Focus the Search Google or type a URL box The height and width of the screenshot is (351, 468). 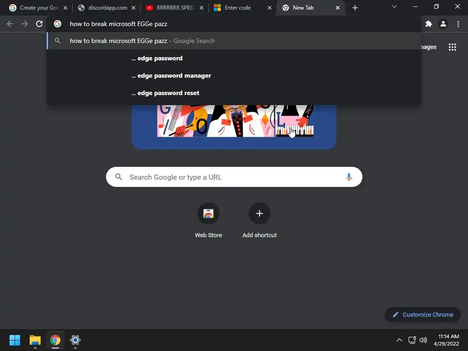pos(234,177)
